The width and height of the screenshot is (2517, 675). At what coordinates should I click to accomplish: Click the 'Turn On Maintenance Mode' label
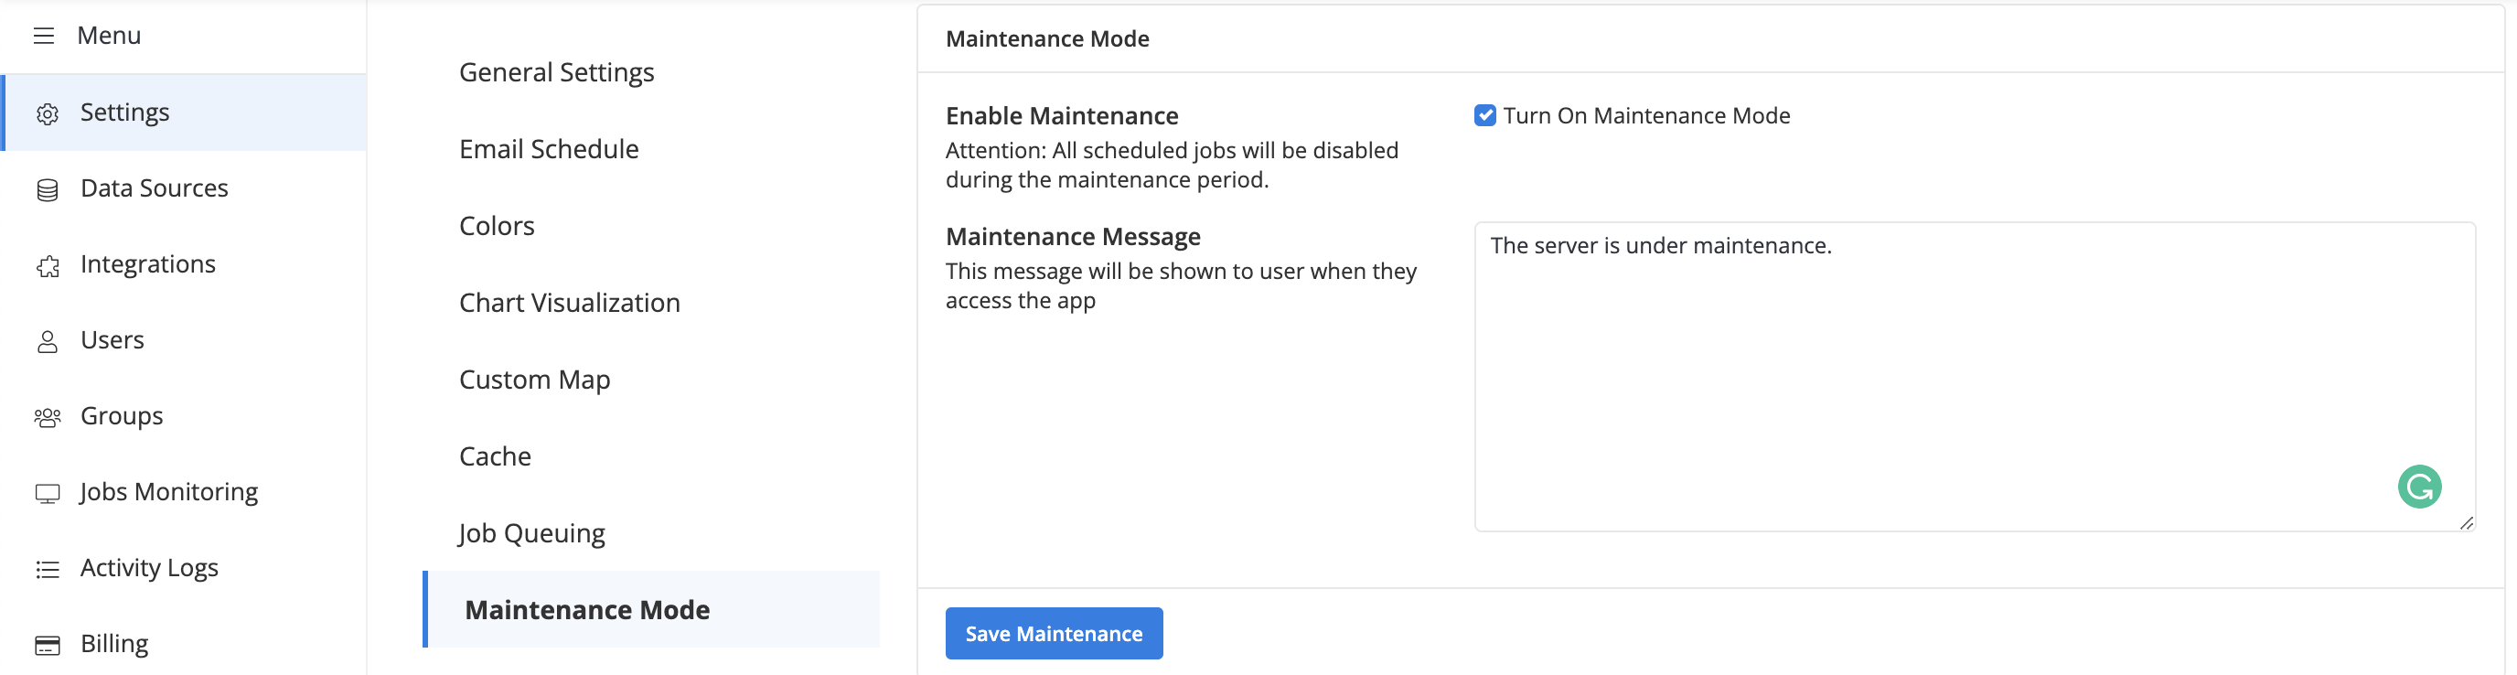[1645, 115]
